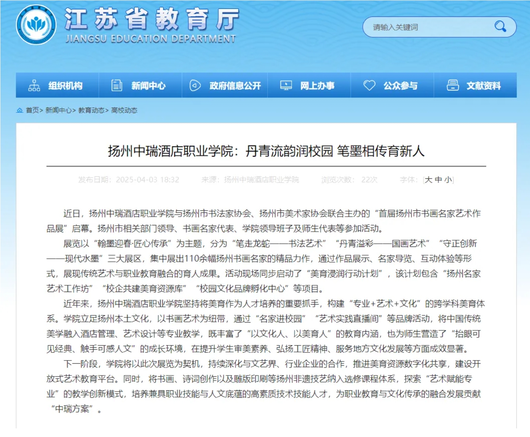Screen dimensions: 530x437
Task: Click the 公众参与 heart icon
Action: (x=369, y=85)
